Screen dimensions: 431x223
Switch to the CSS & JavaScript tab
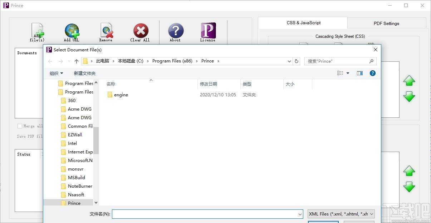pyautogui.click(x=304, y=23)
